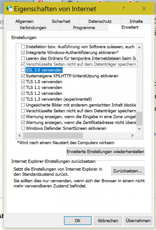This screenshot has height=230, width=156.
Task: Check Leeren des Ordners für temporäre Internetdateien
Action: pyautogui.click(x=23, y=58)
